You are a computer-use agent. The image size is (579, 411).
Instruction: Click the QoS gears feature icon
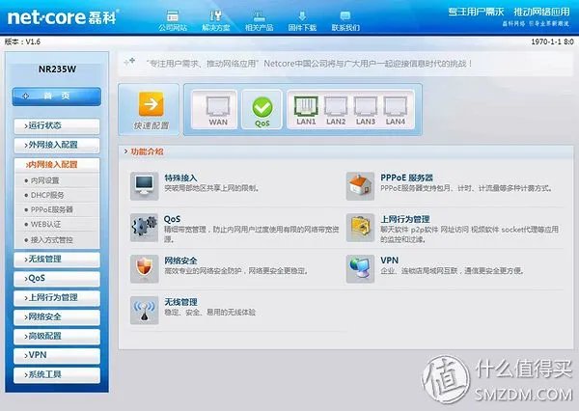145,227
